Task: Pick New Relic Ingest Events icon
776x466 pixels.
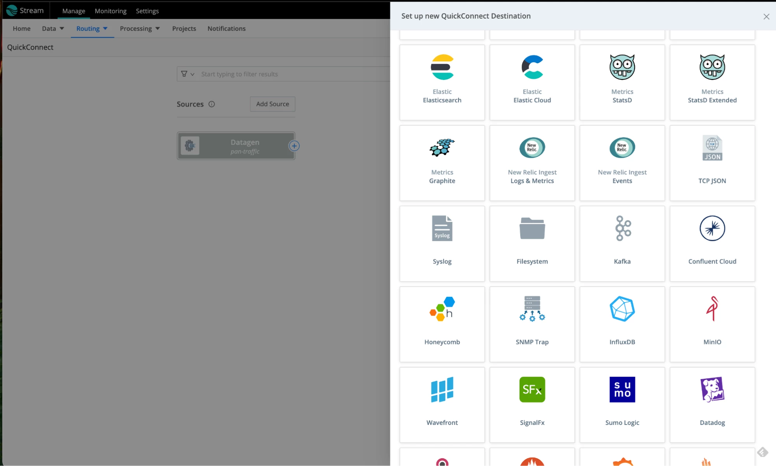Action: [x=622, y=148]
